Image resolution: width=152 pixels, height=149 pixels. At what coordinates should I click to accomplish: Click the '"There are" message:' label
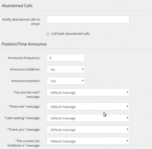[24, 106]
